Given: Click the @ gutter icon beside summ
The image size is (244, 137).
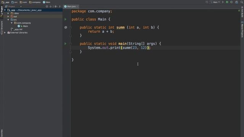Looking at the screenshot, I should (x=66, y=27).
